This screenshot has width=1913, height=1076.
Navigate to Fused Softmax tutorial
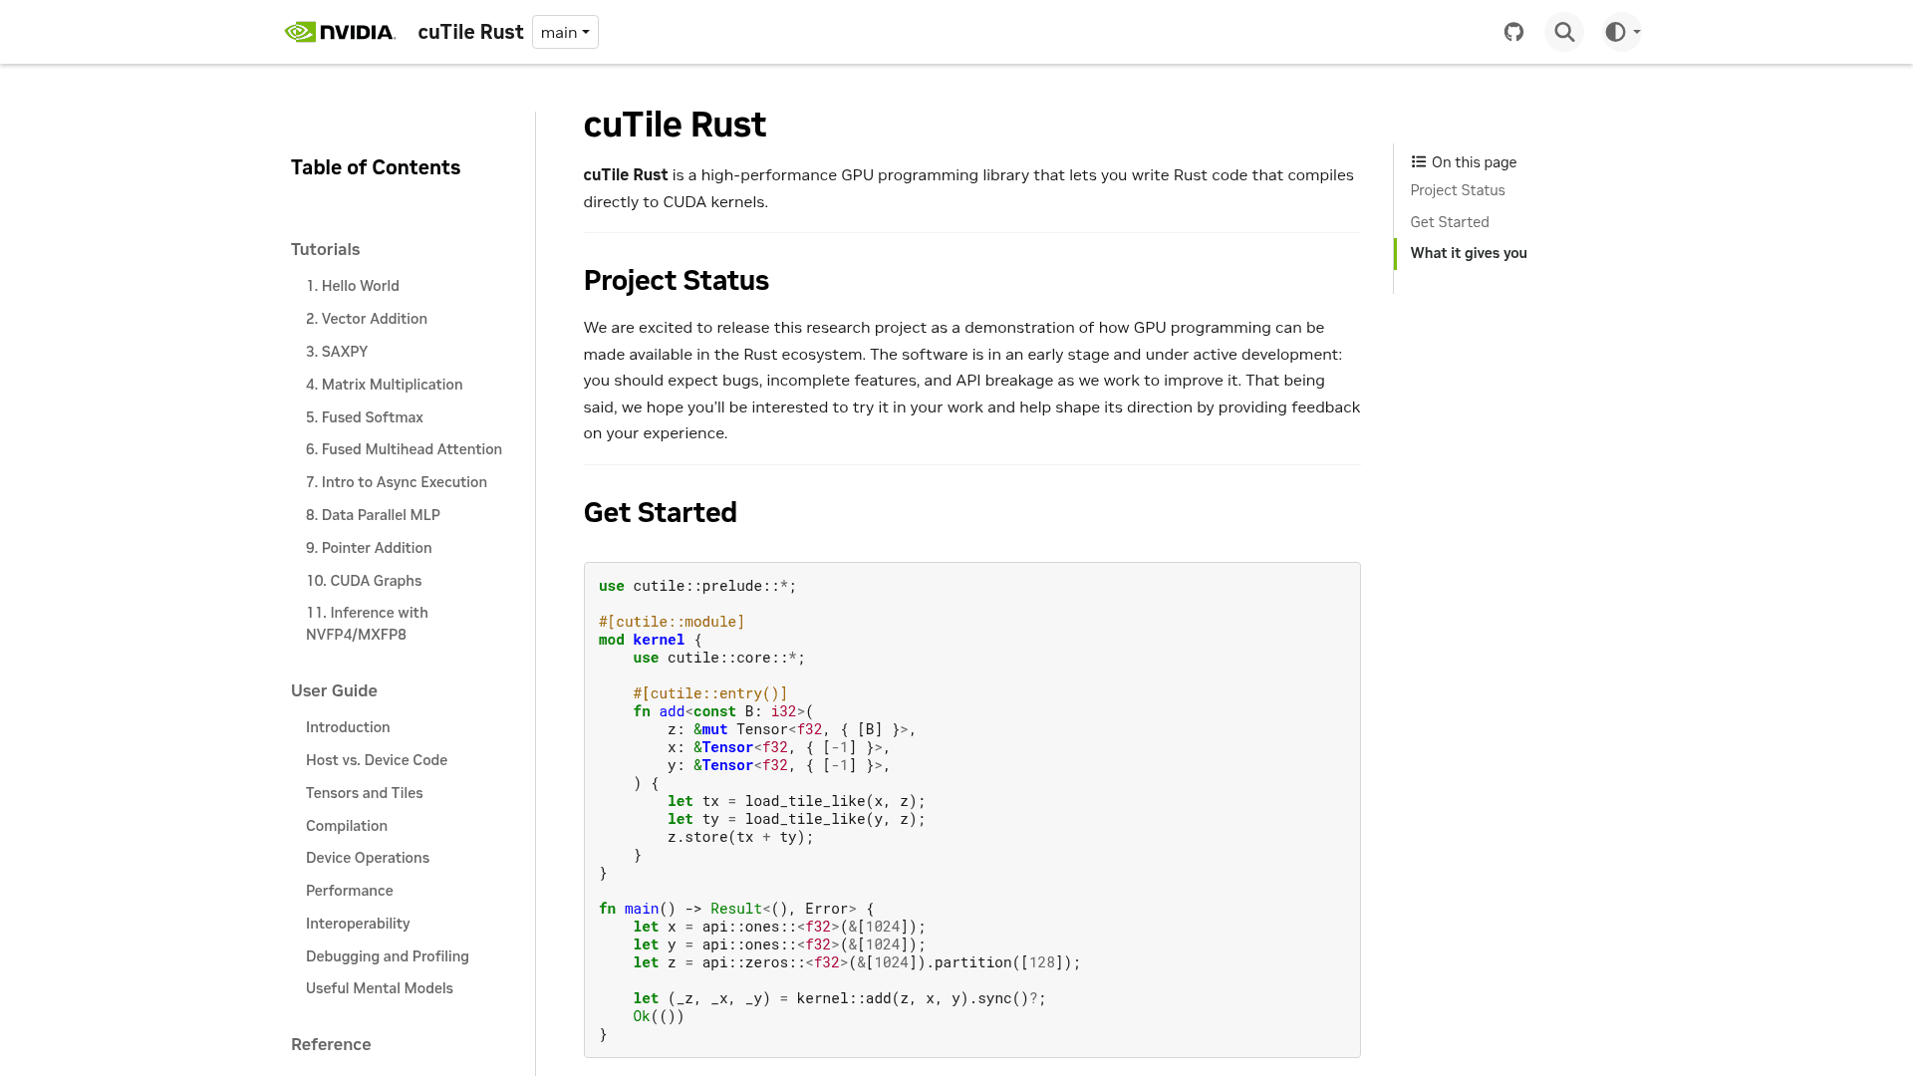[365, 417]
